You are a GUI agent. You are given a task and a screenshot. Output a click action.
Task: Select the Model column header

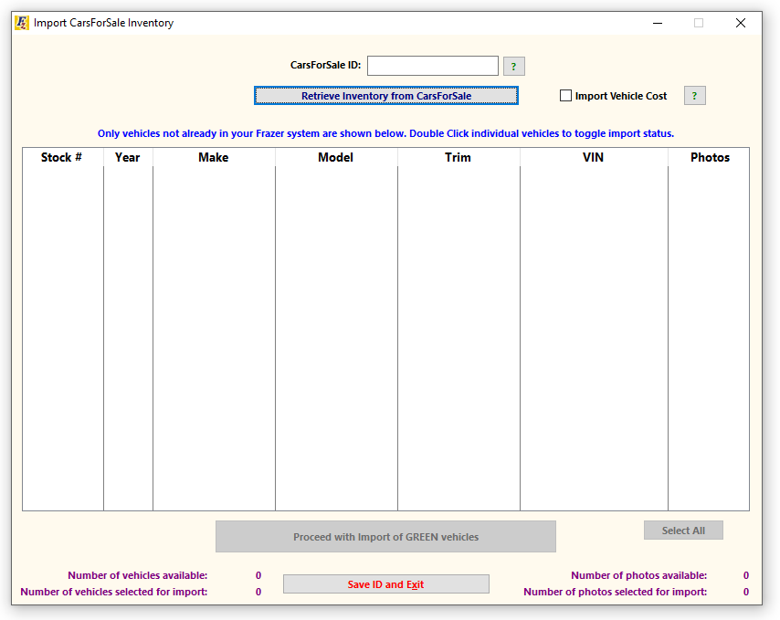click(336, 157)
